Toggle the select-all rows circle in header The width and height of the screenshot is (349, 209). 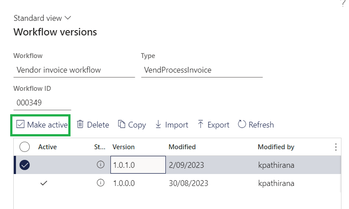pos(25,147)
